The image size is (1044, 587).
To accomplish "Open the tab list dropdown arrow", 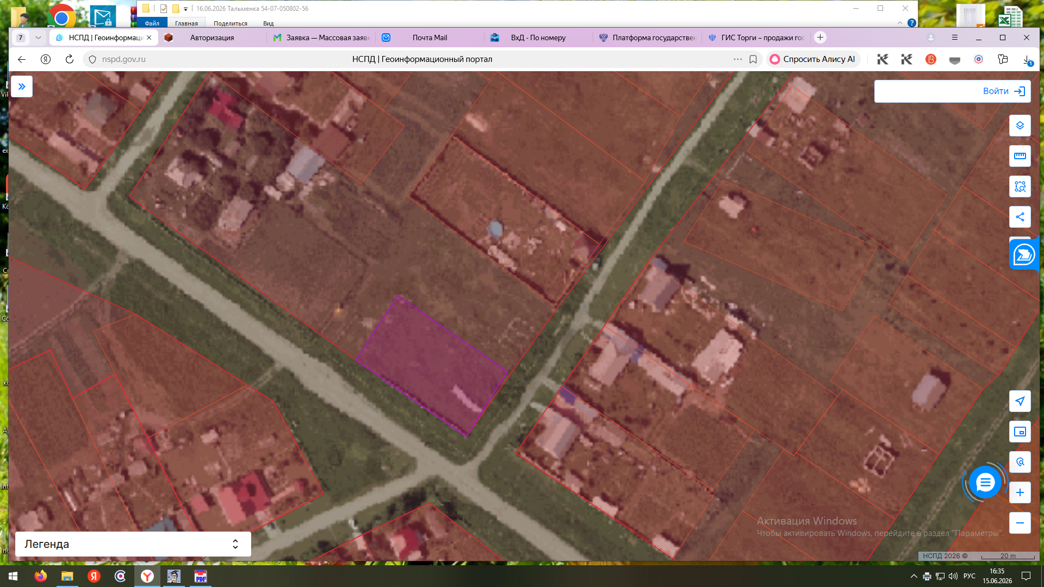I will click(x=38, y=38).
